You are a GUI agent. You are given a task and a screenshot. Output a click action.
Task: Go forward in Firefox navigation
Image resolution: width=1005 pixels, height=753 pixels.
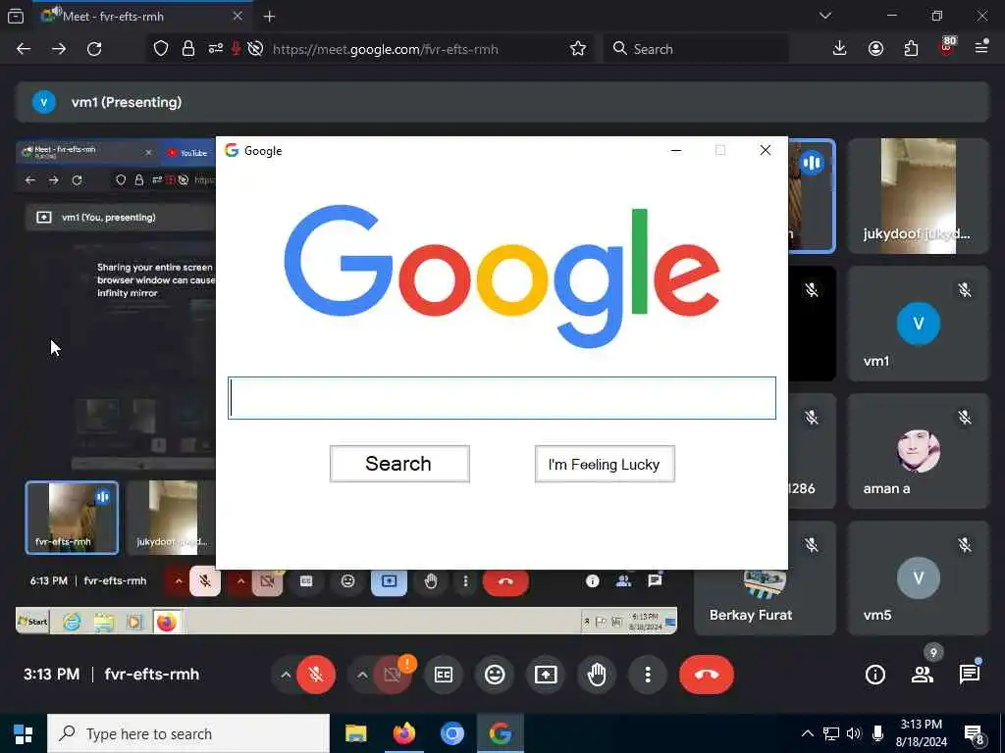[59, 49]
